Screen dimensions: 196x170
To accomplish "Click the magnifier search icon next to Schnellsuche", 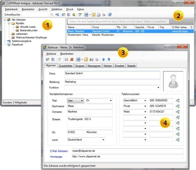I will click(x=52, y=15).
